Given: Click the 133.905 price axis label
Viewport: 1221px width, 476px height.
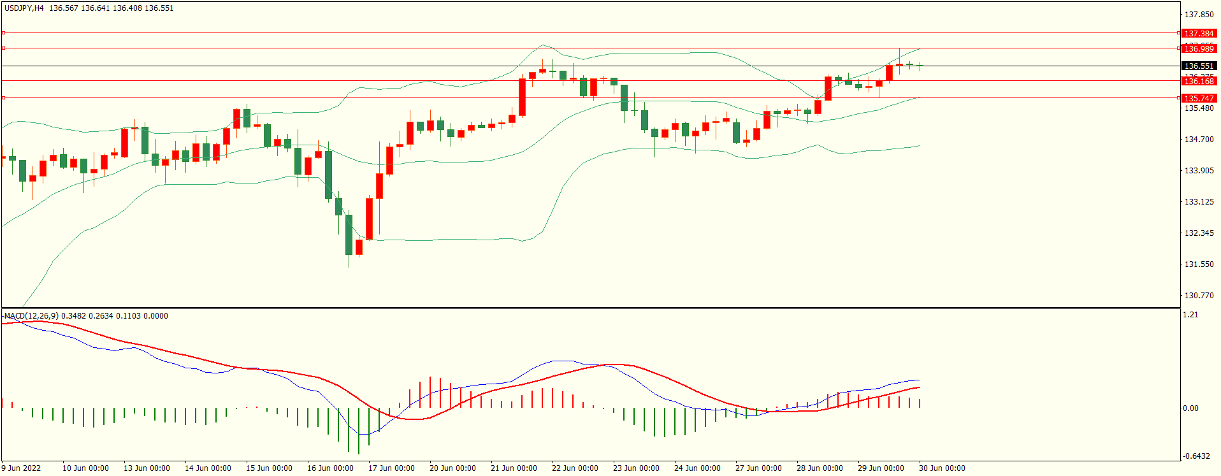Looking at the screenshot, I should pyautogui.click(x=1199, y=171).
